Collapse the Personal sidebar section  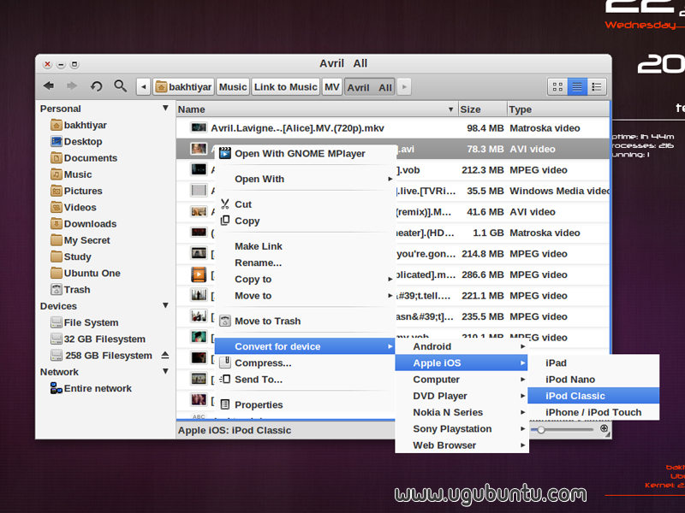165,109
